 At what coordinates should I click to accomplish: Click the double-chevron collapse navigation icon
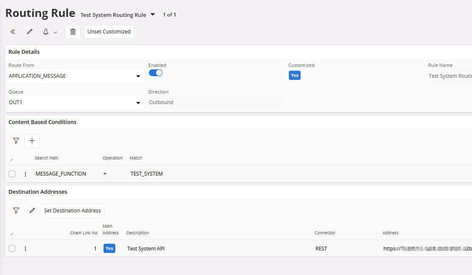click(x=13, y=32)
